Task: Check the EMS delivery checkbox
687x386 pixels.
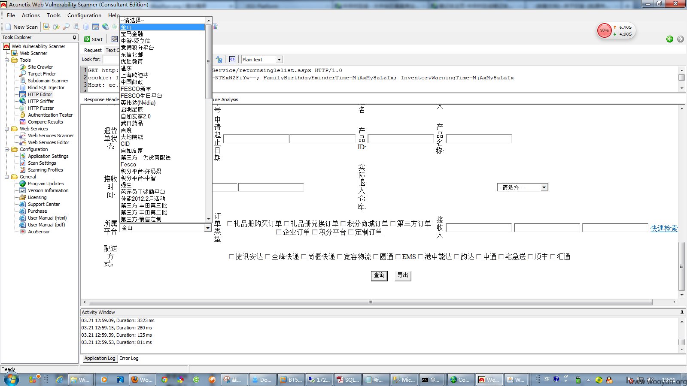Action: click(398, 256)
